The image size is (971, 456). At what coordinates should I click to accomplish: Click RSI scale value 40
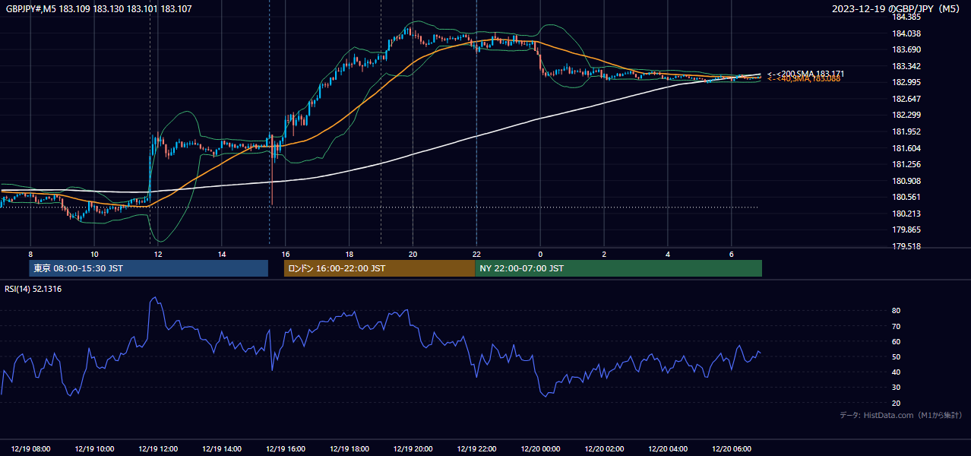click(897, 372)
